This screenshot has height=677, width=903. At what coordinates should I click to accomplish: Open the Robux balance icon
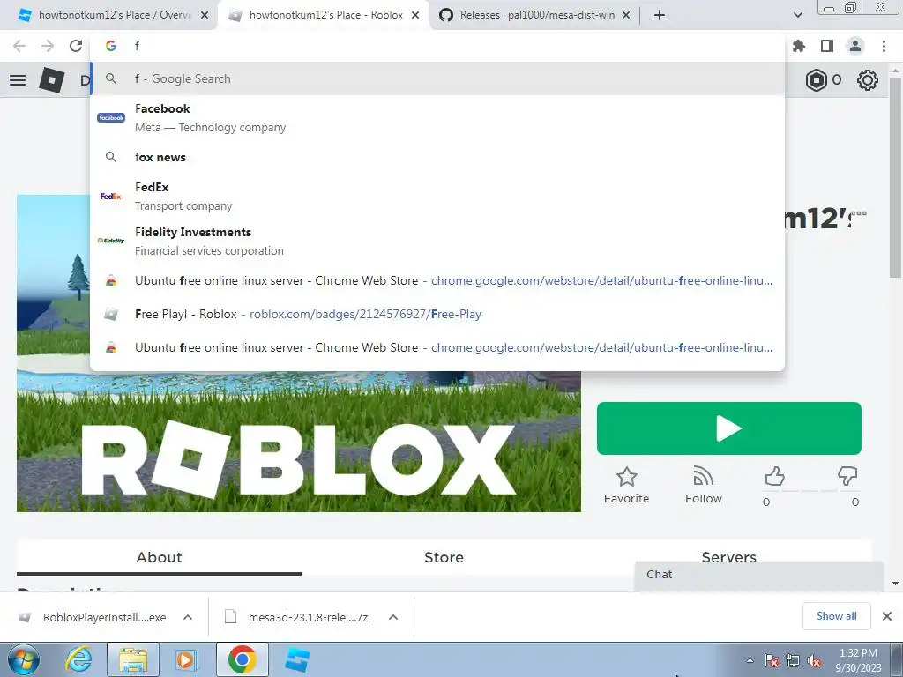pyautogui.click(x=816, y=80)
